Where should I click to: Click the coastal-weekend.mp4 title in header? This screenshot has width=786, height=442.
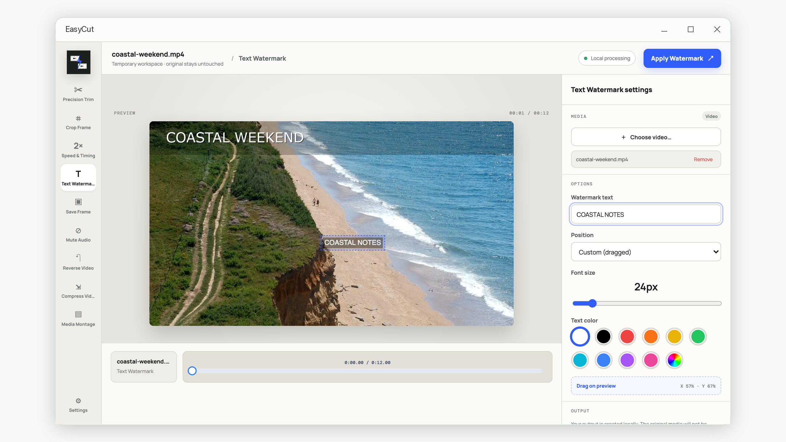pyautogui.click(x=148, y=54)
